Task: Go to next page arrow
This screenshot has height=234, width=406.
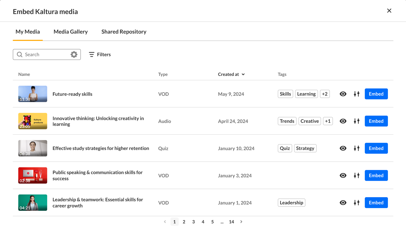Action: pos(241,222)
